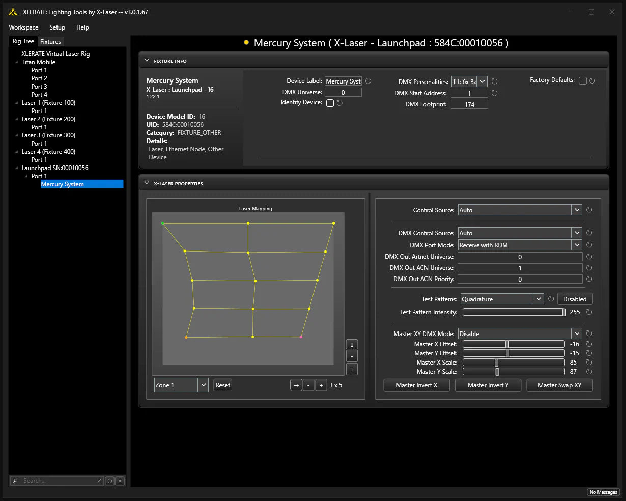Viewport: 626px width, 501px height.
Task: Clear search with the X icon
Action: (99, 481)
